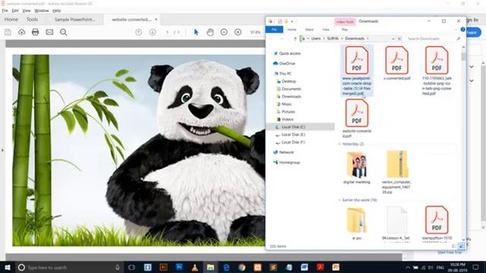Click the upload to cloud icon in Acrobat

point(22,32)
